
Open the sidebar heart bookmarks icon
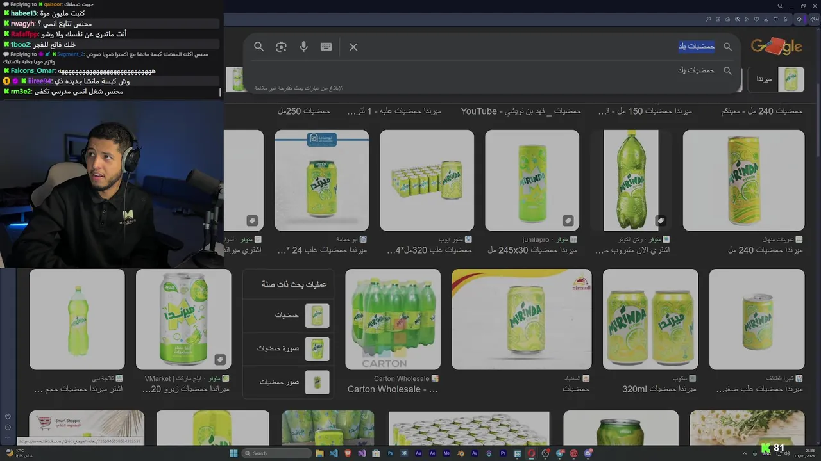(x=8, y=417)
